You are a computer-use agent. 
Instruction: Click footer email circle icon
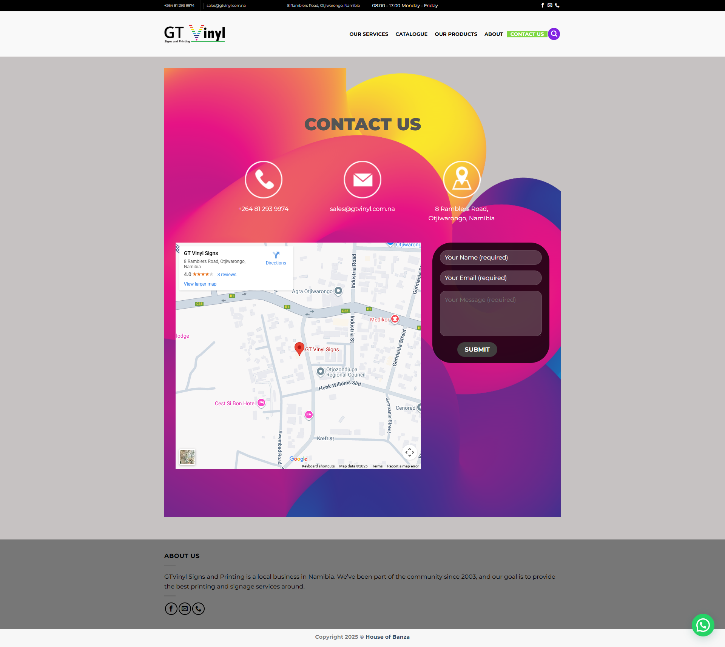(x=185, y=609)
